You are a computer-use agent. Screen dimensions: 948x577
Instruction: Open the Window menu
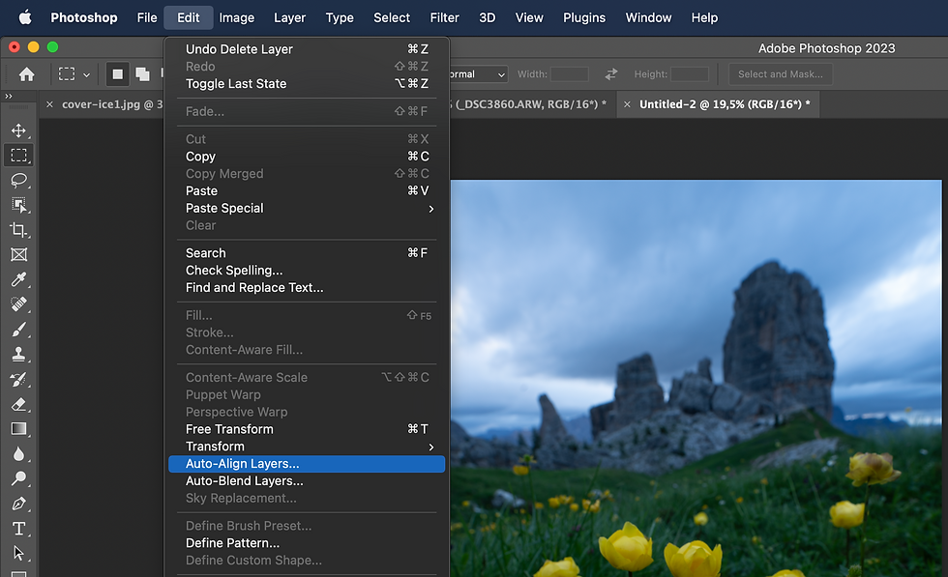648,17
